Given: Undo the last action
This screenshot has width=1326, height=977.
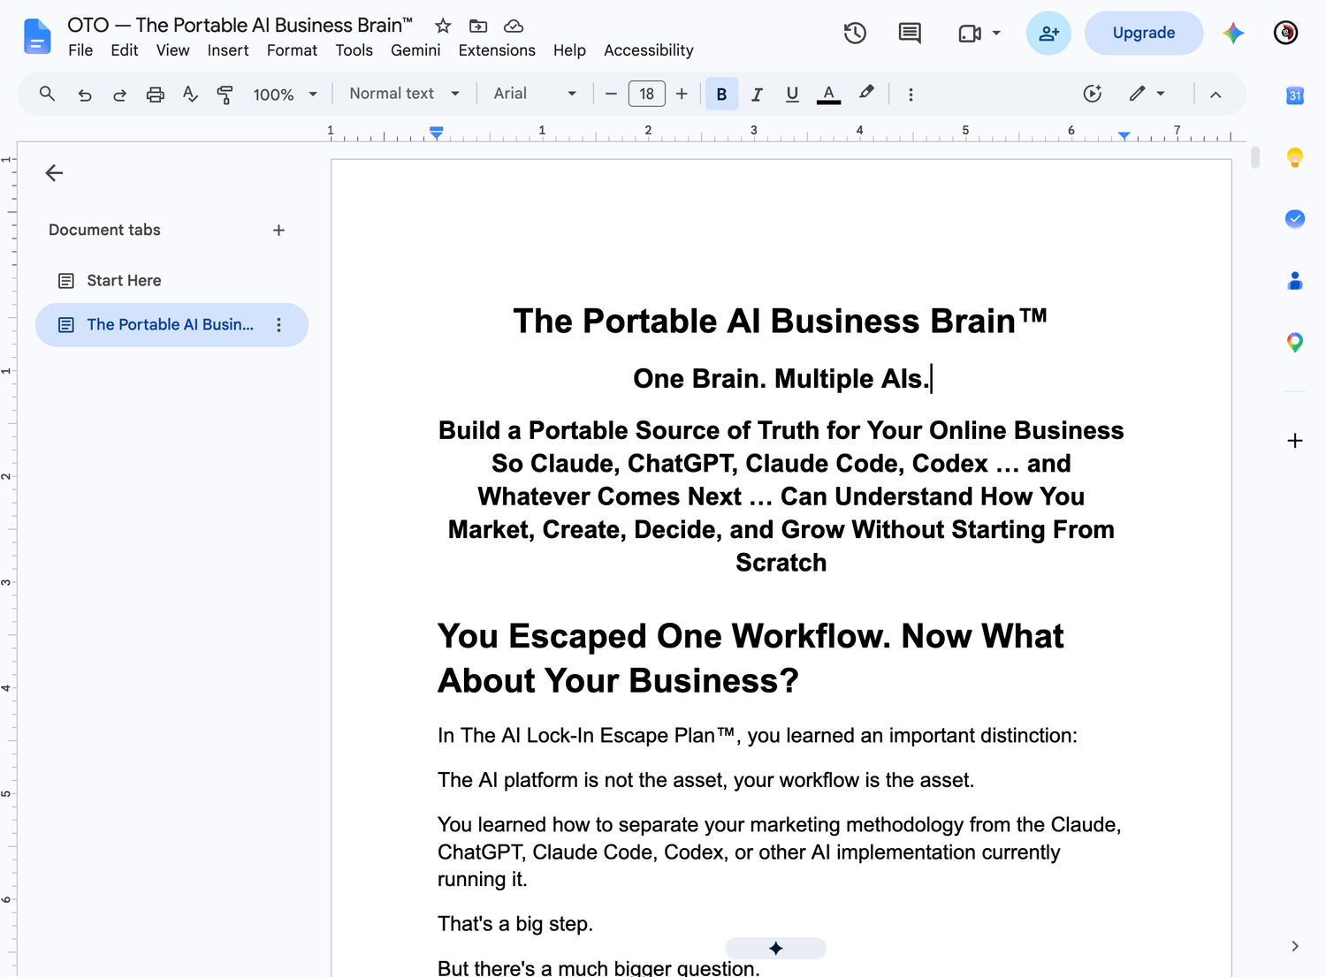Looking at the screenshot, I should click(84, 95).
